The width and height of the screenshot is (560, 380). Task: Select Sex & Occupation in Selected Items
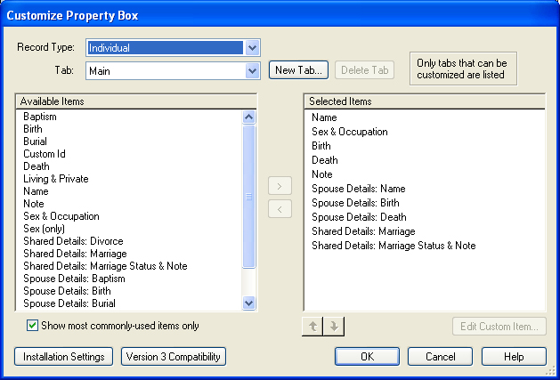point(349,132)
